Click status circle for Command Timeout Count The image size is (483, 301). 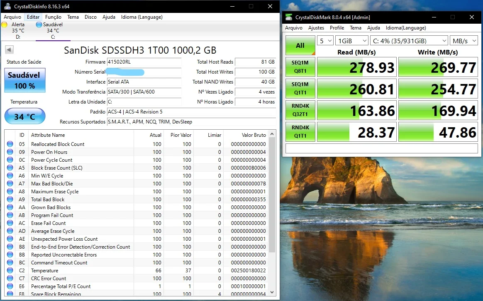tap(10, 262)
